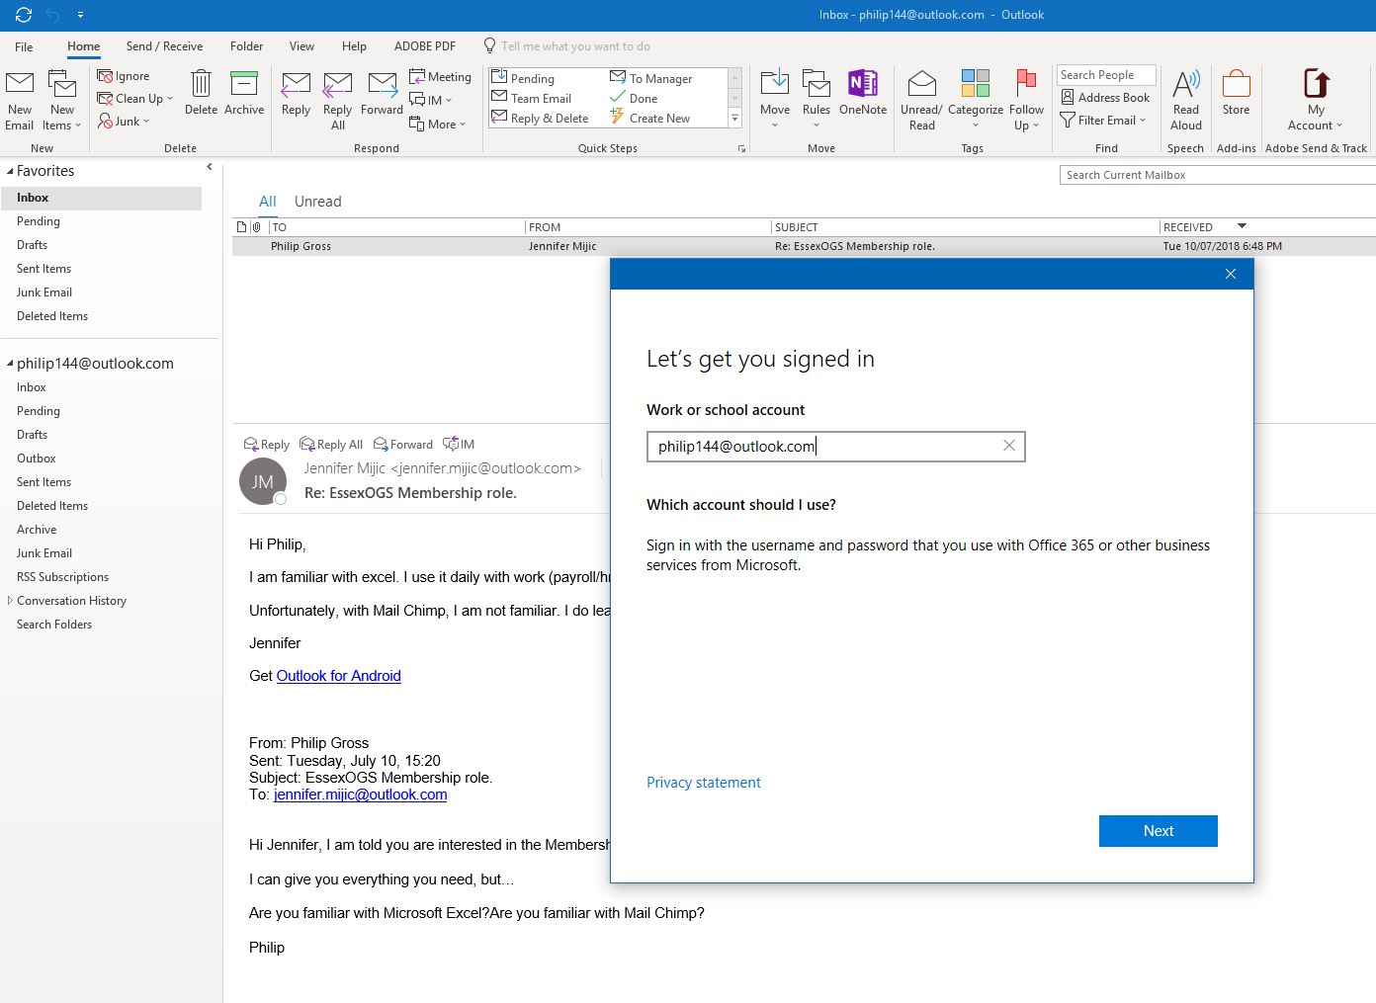
Task: Click the Store add-ins icon
Action: pyautogui.click(x=1236, y=85)
